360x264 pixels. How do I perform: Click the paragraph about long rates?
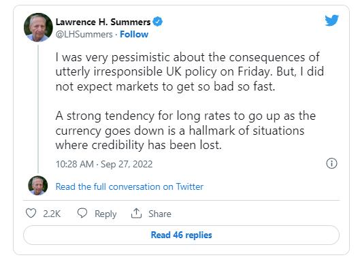click(x=186, y=131)
